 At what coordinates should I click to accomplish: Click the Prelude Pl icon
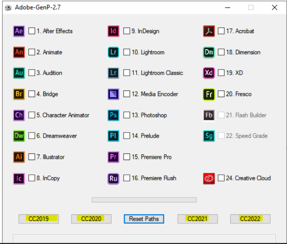pos(114,136)
